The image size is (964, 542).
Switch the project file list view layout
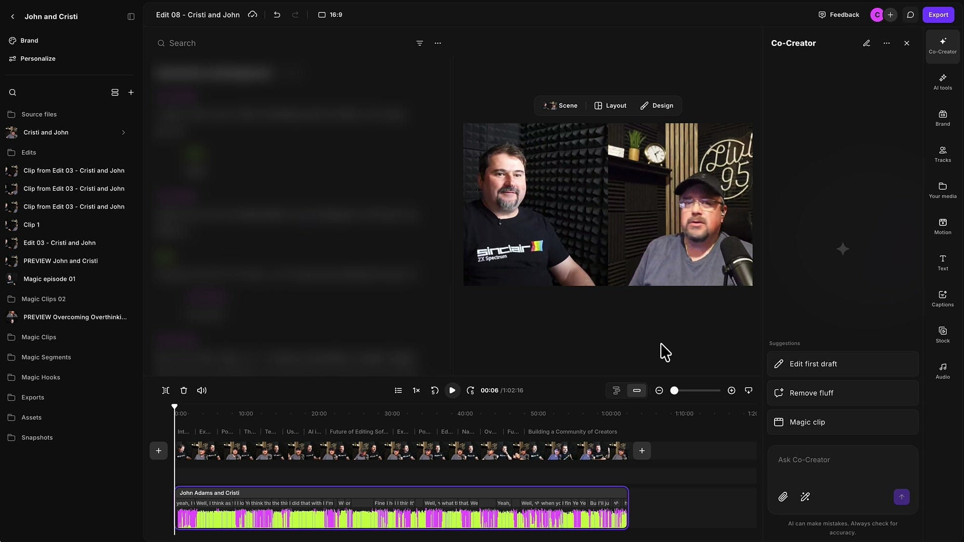[x=115, y=93]
